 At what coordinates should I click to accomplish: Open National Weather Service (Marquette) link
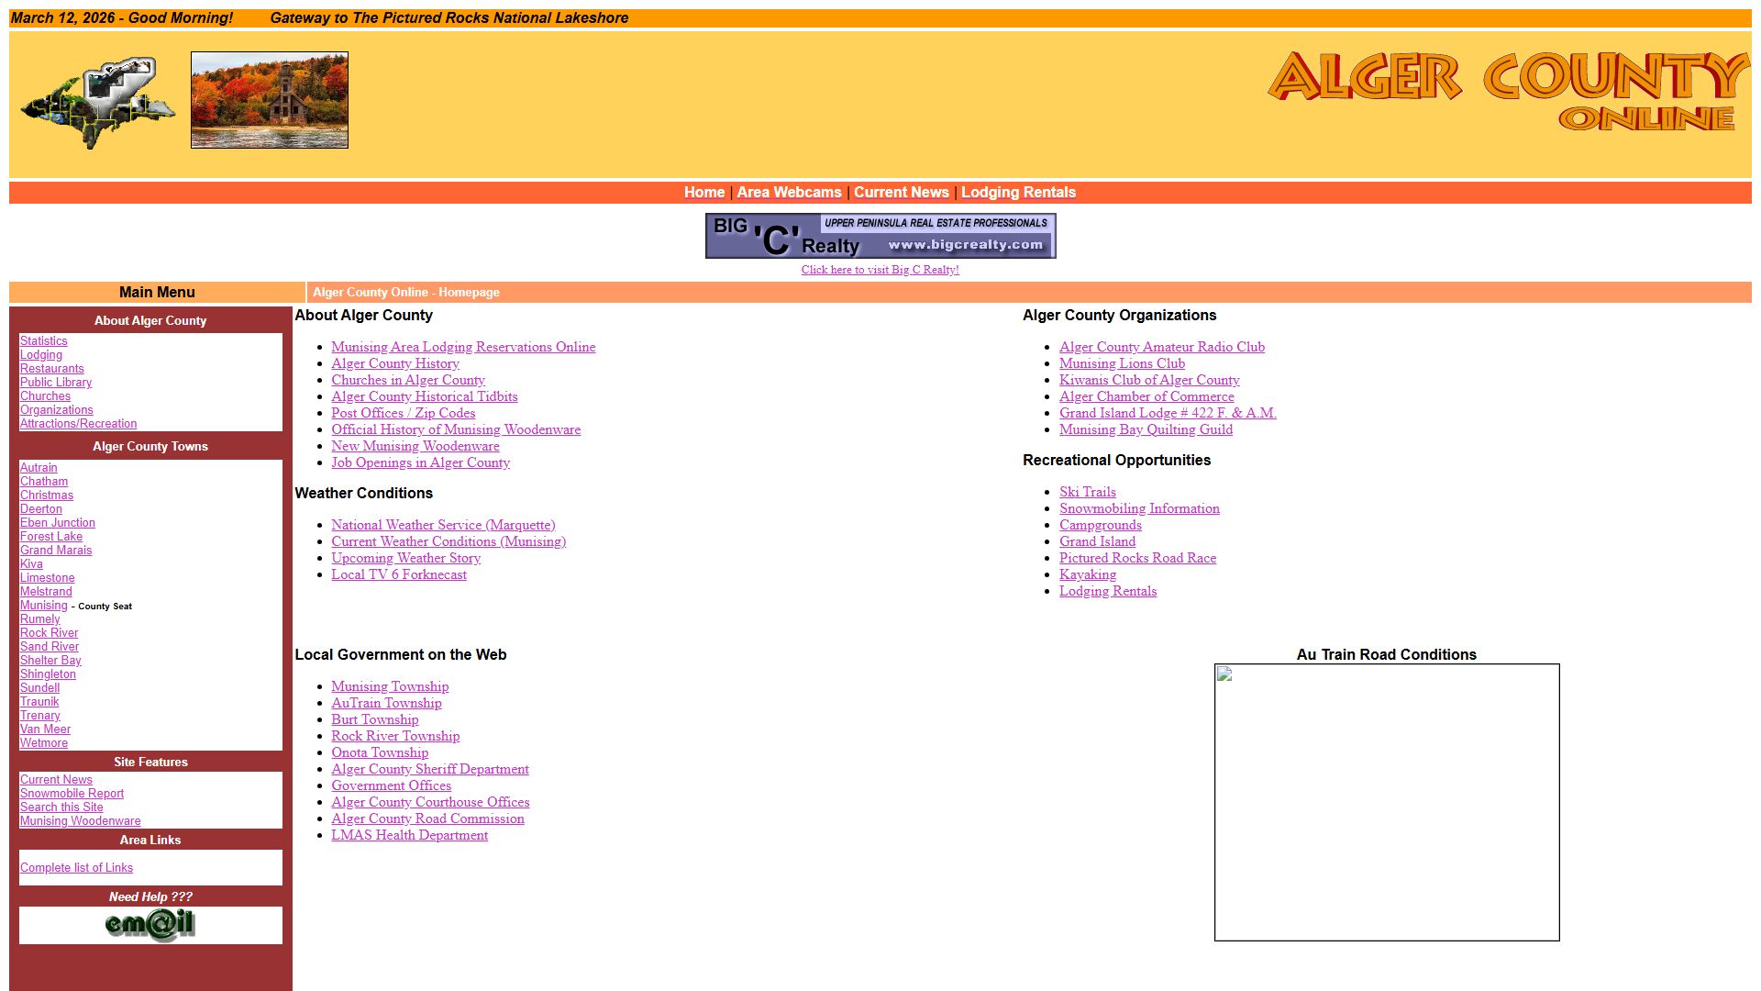tap(442, 525)
